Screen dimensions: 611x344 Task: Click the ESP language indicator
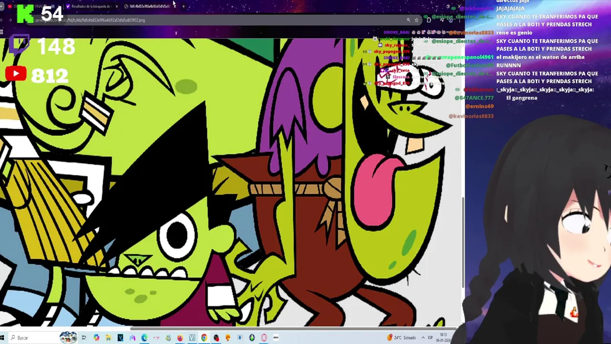point(431,338)
